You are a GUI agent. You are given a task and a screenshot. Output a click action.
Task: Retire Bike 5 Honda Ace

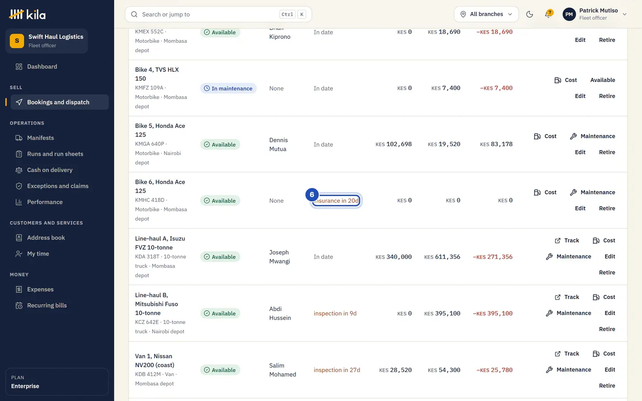tap(607, 152)
